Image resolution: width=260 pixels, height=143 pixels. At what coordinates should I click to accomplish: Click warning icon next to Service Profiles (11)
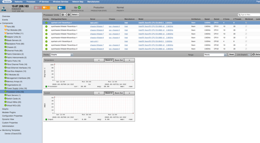pyautogui.click(x=6, y=33)
